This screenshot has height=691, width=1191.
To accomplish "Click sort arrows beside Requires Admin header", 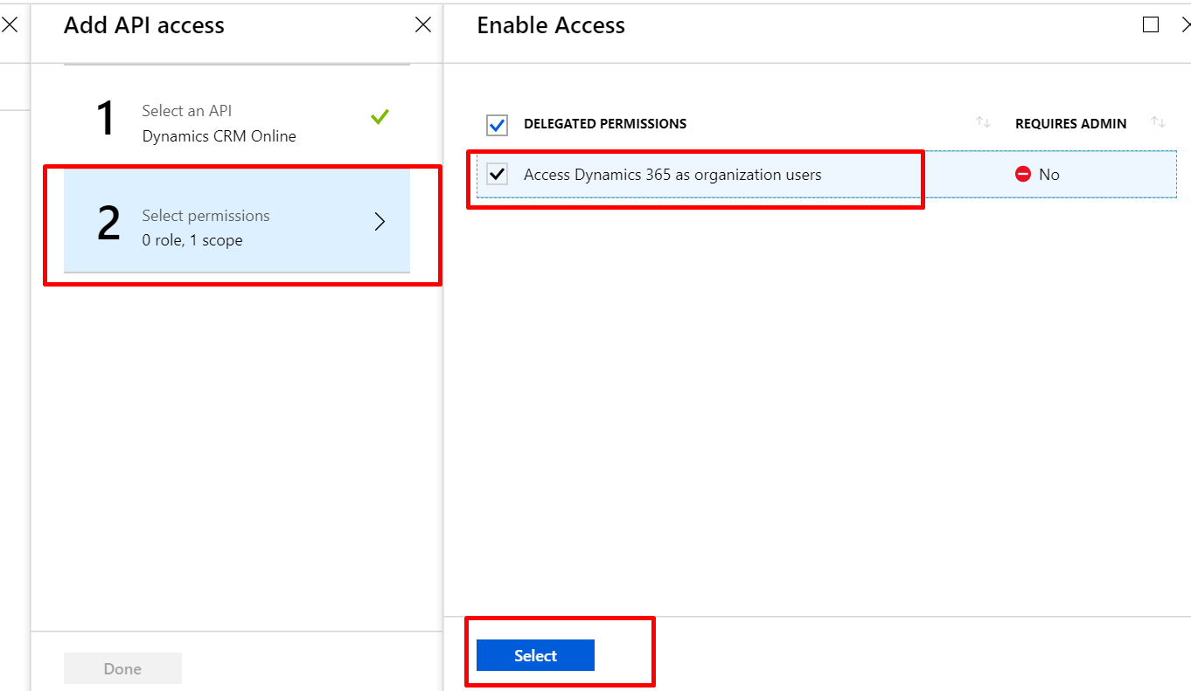I will [x=1159, y=123].
